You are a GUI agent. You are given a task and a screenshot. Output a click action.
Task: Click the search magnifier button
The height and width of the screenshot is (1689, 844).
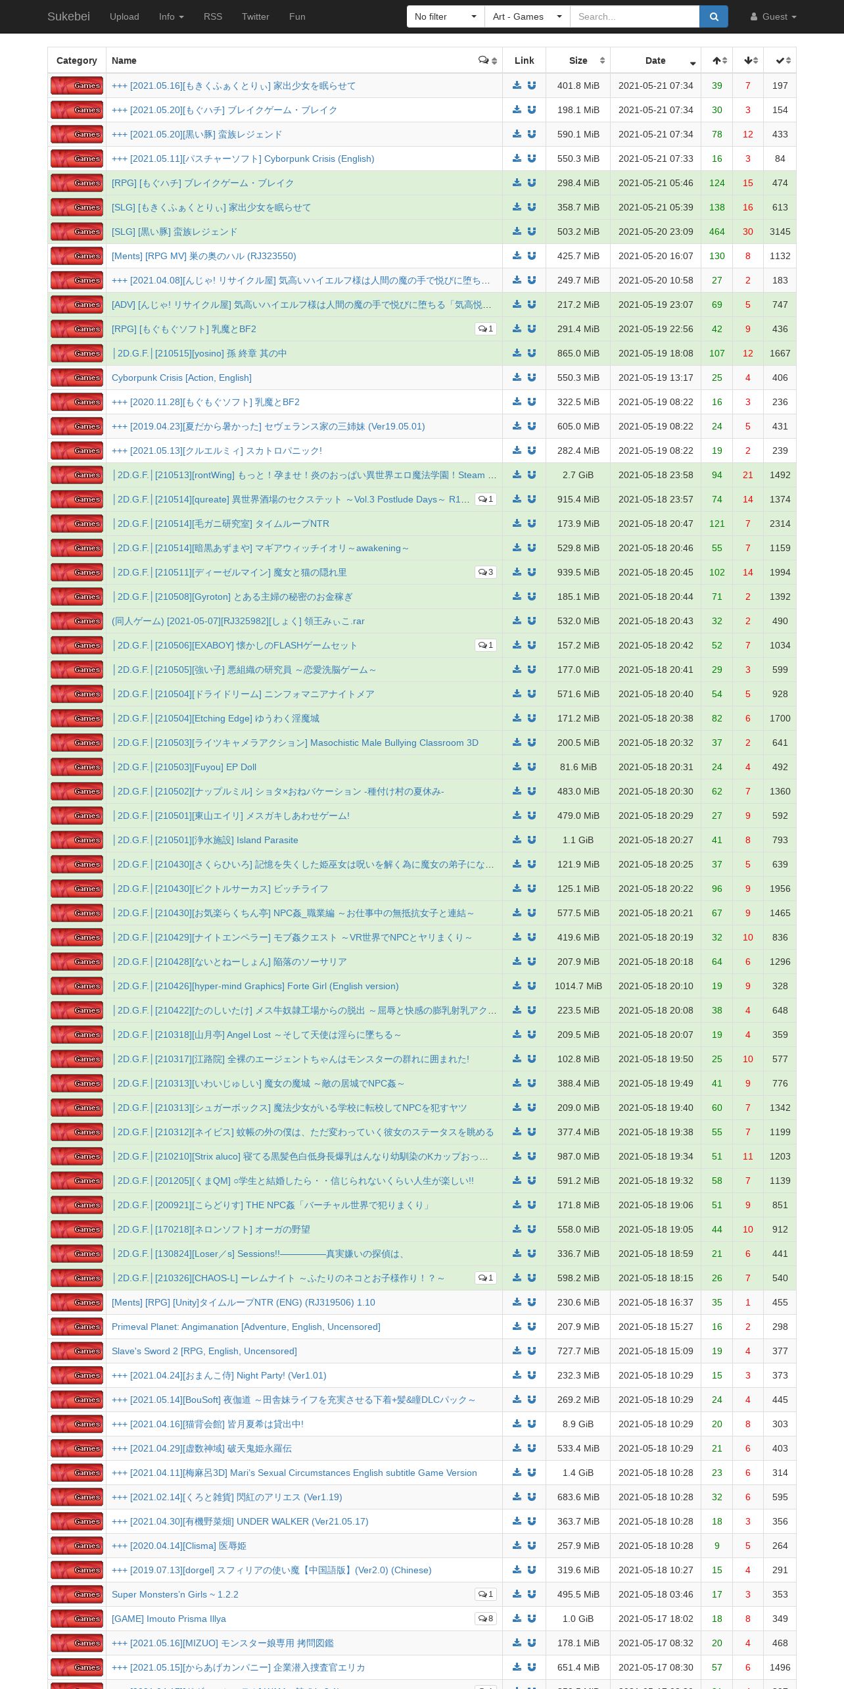(x=714, y=16)
